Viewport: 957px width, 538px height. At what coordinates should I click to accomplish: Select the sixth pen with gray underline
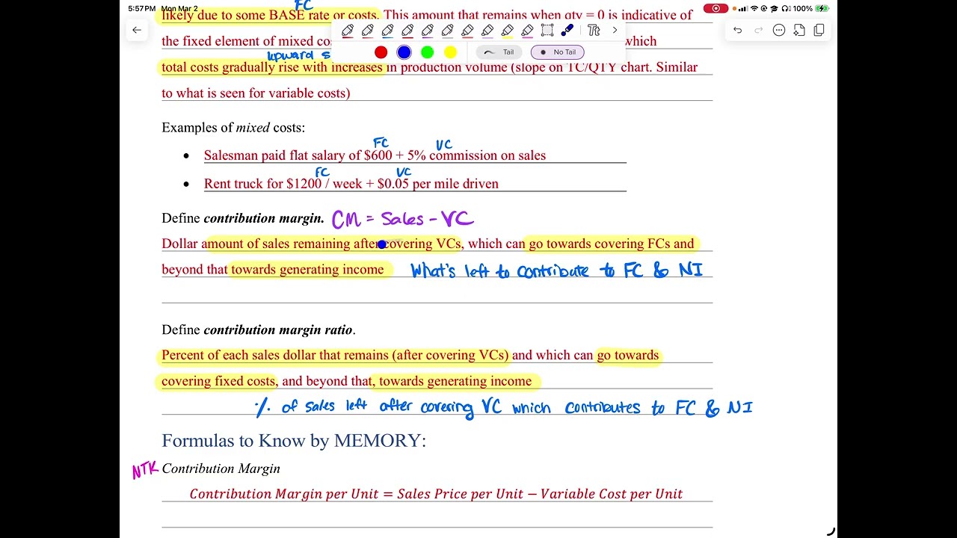(447, 31)
